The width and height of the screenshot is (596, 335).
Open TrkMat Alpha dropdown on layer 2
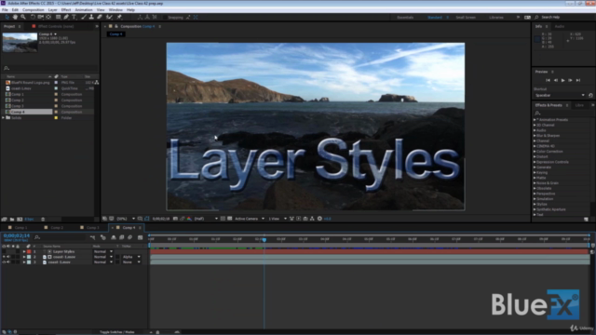point(131,257)
